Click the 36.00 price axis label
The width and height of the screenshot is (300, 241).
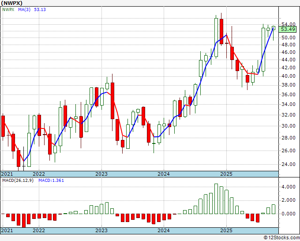point(289,94)
